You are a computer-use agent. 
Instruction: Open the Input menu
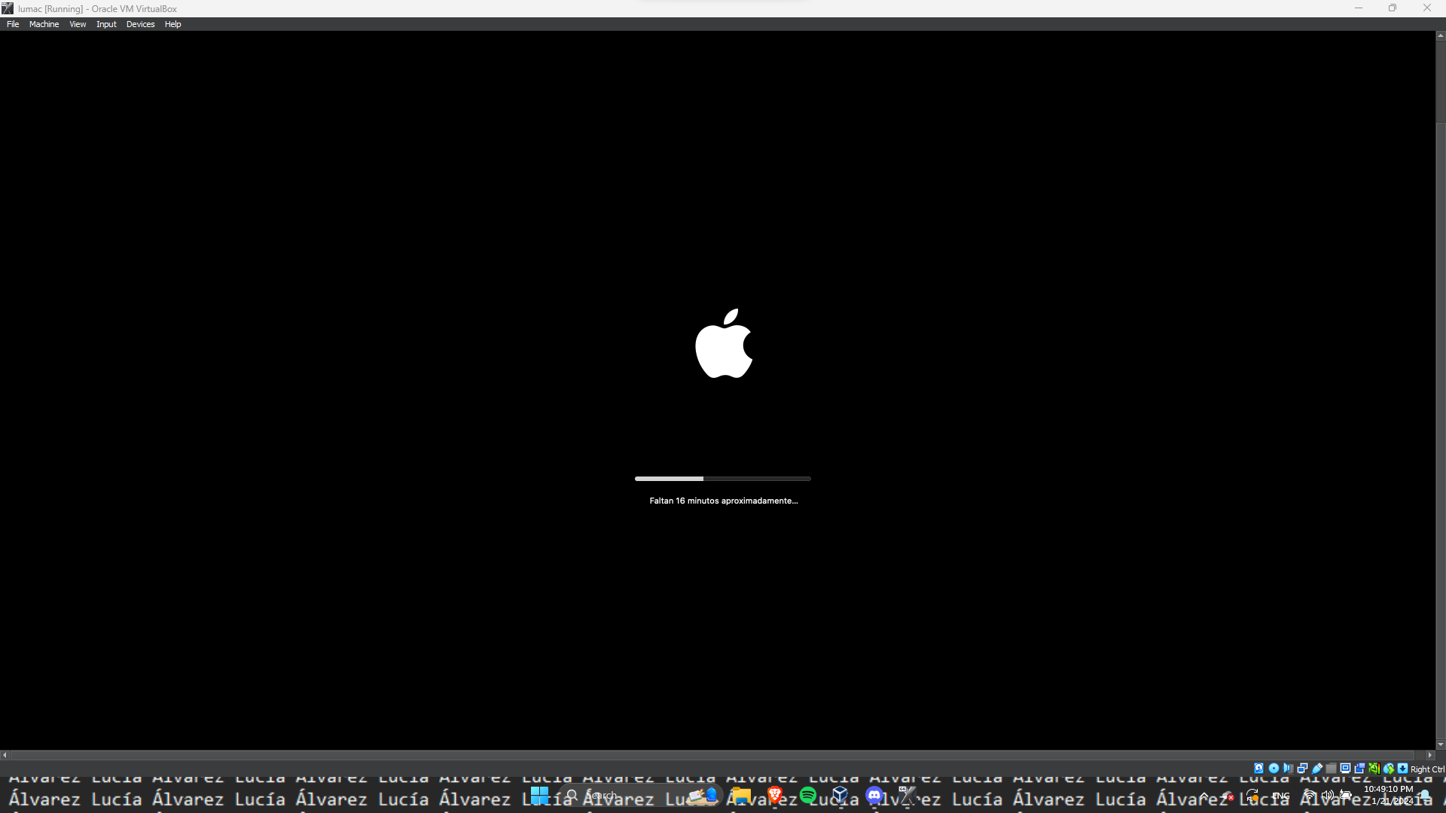(x=106, y=24)
